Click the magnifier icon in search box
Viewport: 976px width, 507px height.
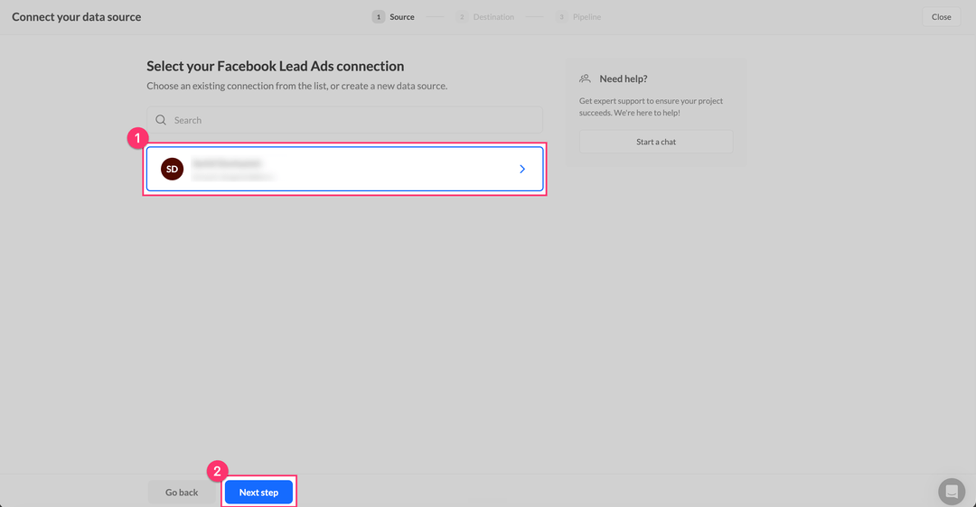[161, 120]
